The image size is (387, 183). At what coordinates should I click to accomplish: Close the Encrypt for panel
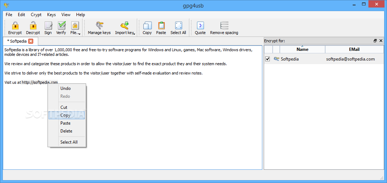381,41
